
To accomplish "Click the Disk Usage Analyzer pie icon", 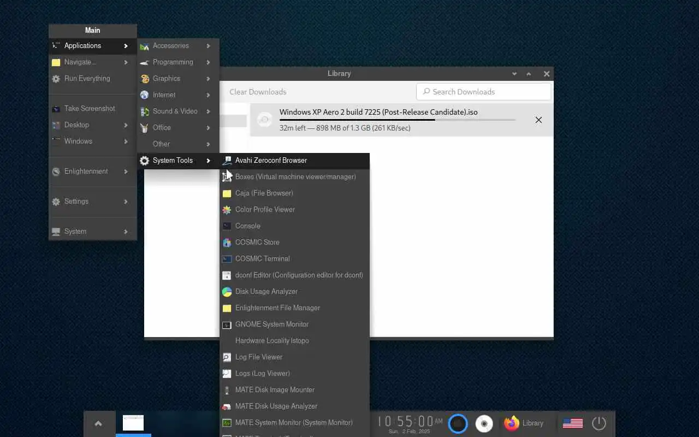I will click(x=227, y=292).
